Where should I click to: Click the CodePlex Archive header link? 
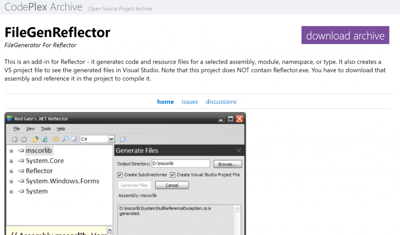[x=43, y=7]
